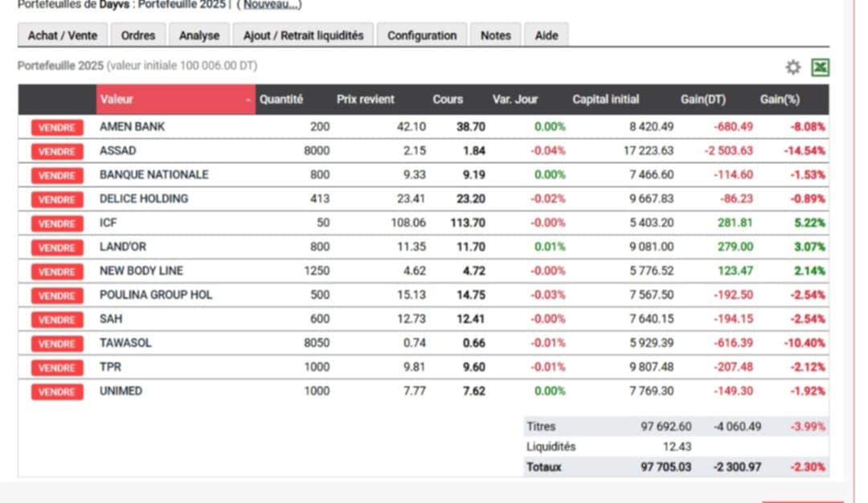Sell POULINA GROUP HOL via VENDRE

pyautogui.click(x=57, y=296)
